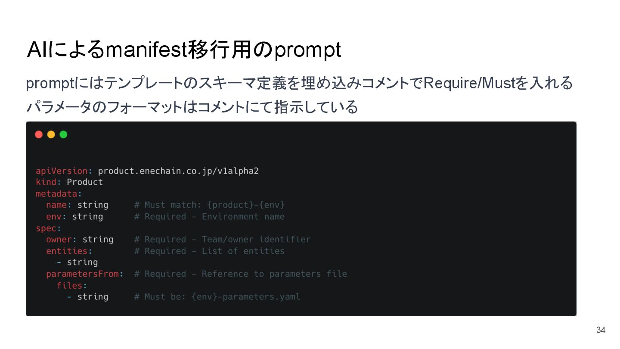This screenshot has width=620, height=349.
Task: Click the subtitle line mentioning Require/Must
Action: [x=299, y=83]
